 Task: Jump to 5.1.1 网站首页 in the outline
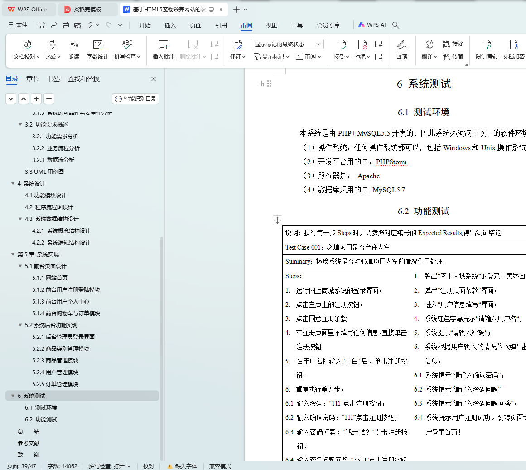click(50, 278)
